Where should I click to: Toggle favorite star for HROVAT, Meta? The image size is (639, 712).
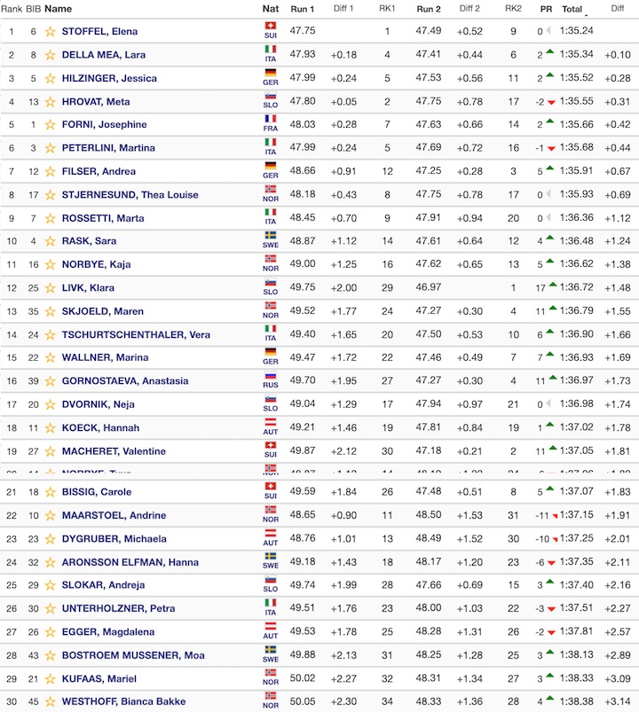[50, 102]
